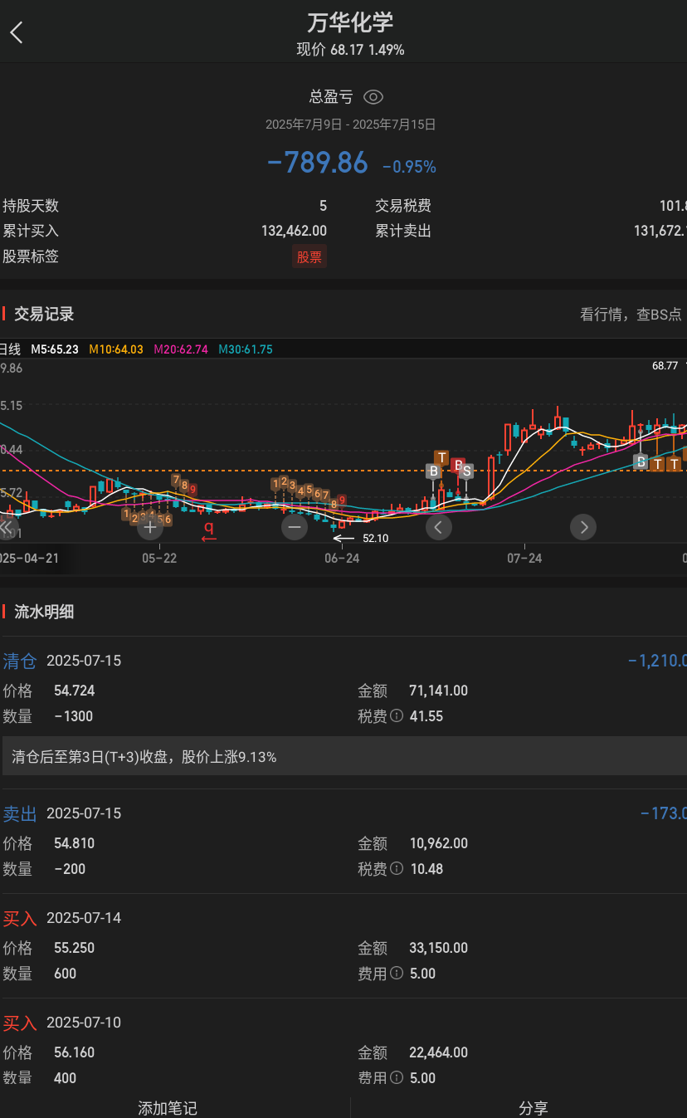This screenshot has height=1118, width=687.
Task: Click the total loss value -789.86
Action: pyautogui.click(x=318, y=163)
